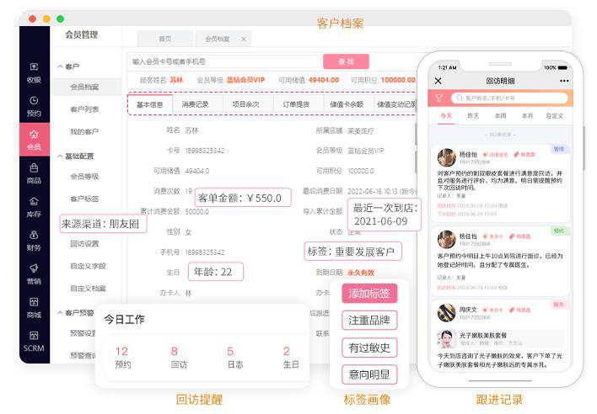This screenshot has height=414, width=597.
Task: Open the 收银 cashier sidebar icon
Action: coord(34,72)
